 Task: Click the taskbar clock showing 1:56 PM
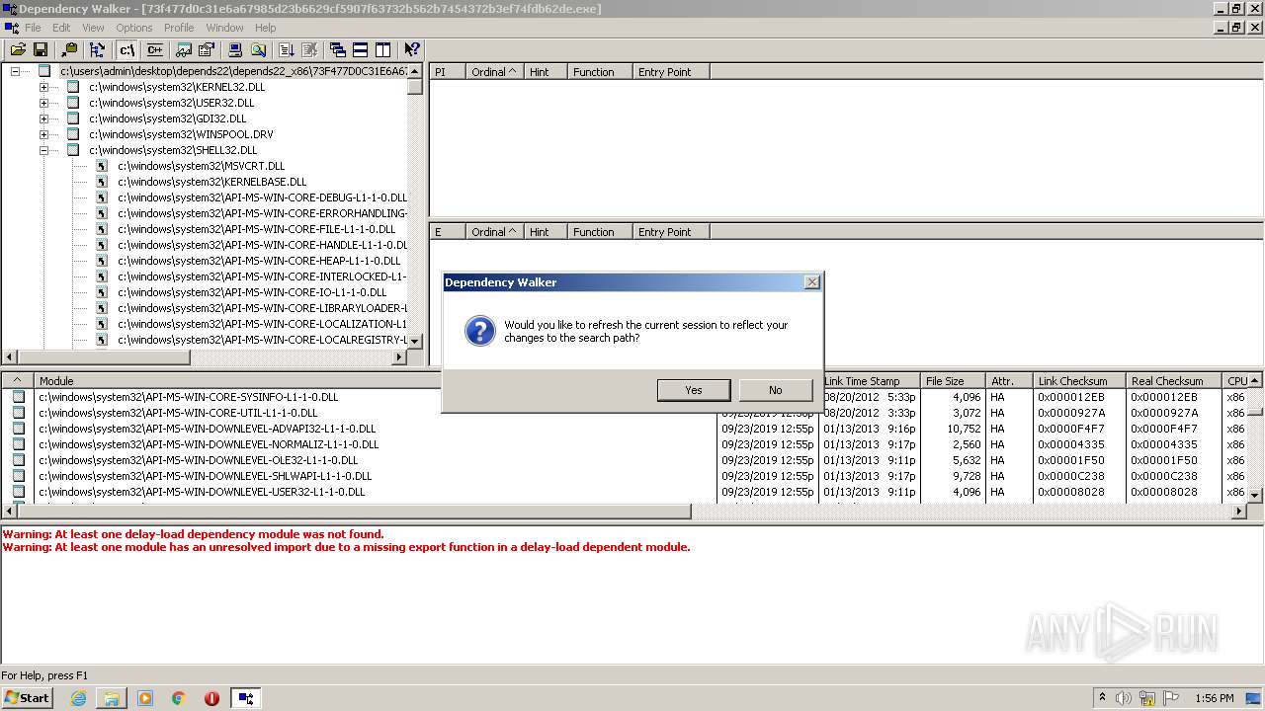1214,698
